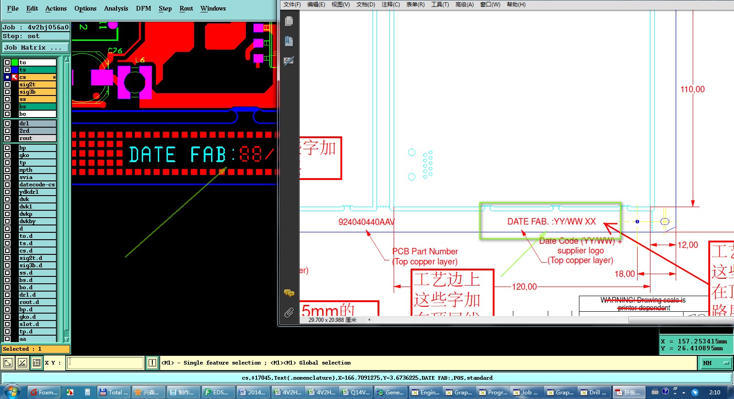The height and width of the screenshot is (399, 734).
Task: Show hidden tray icons arrow
Action: tap(684, 393)
